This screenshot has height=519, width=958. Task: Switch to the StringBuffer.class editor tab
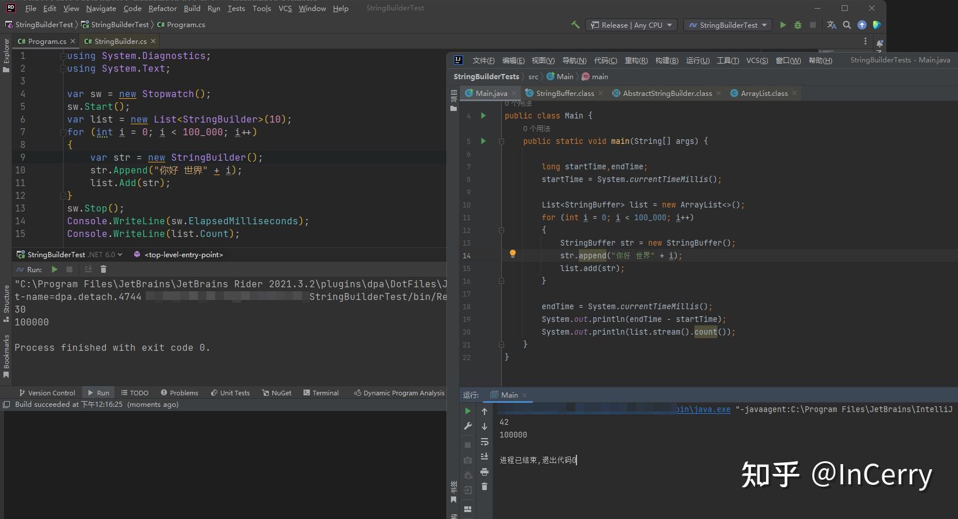[564, 93]
